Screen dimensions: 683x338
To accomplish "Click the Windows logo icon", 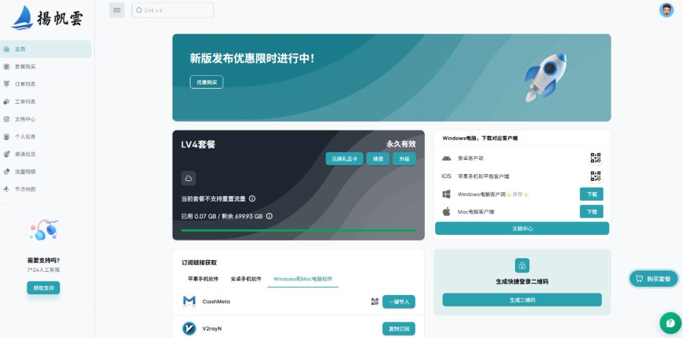I will [447, 194].
